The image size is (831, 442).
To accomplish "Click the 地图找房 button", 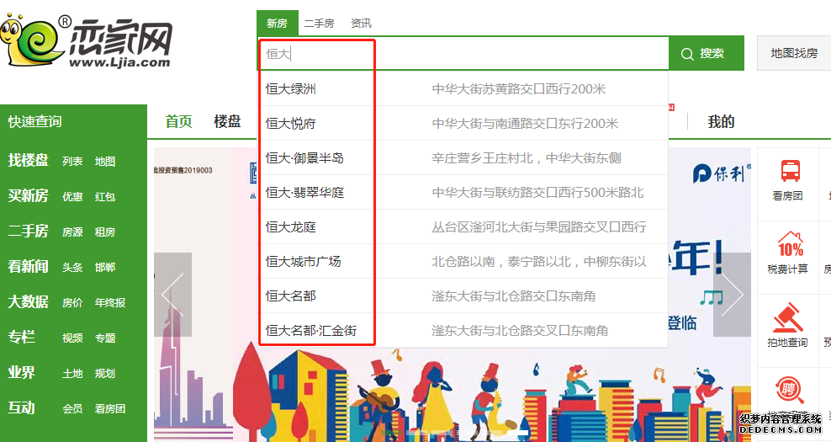I will (794, 53).
